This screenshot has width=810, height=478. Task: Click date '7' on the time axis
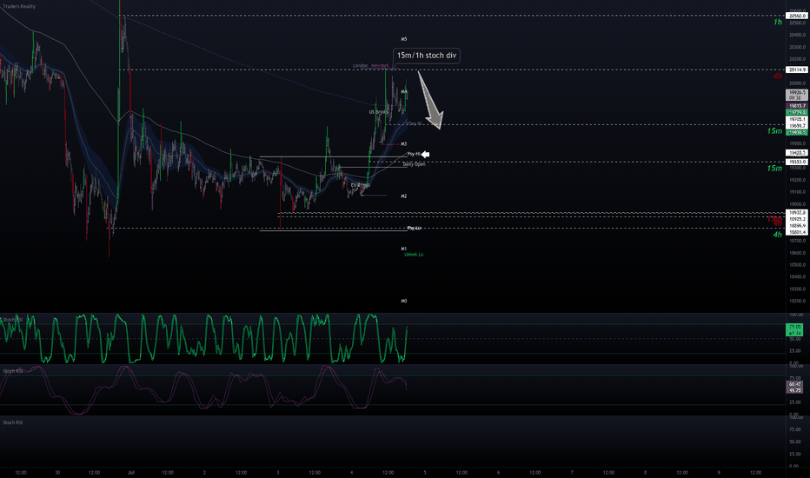click(571, 472)
